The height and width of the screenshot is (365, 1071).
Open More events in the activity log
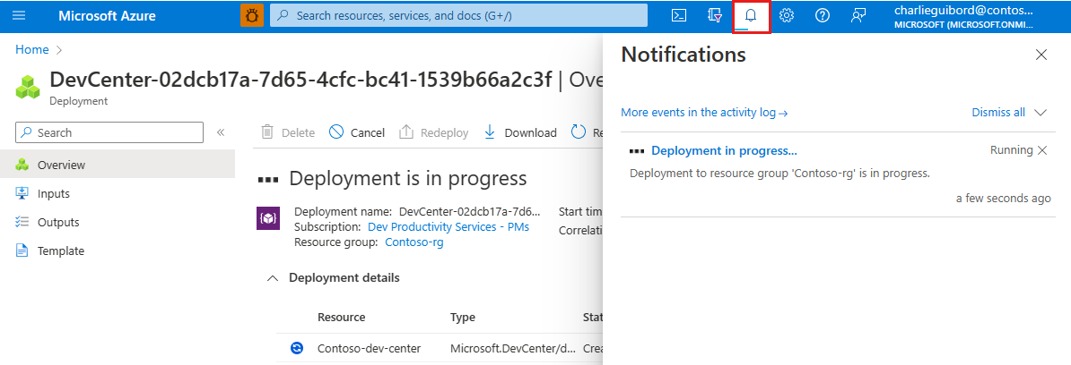tap(704, 113)
